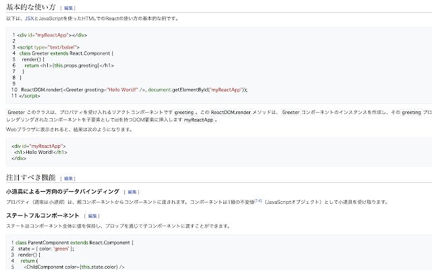Click edit link beside 小道具による一方向のデータバインディング
Viewport: 432px width, 270px height.
pos(132,192)
